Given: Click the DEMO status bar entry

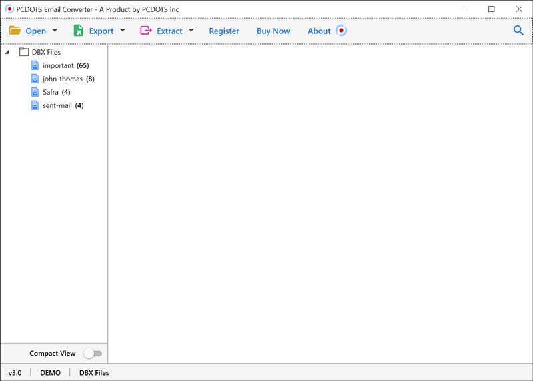Looking at the screenshot, I should (51, 373).
